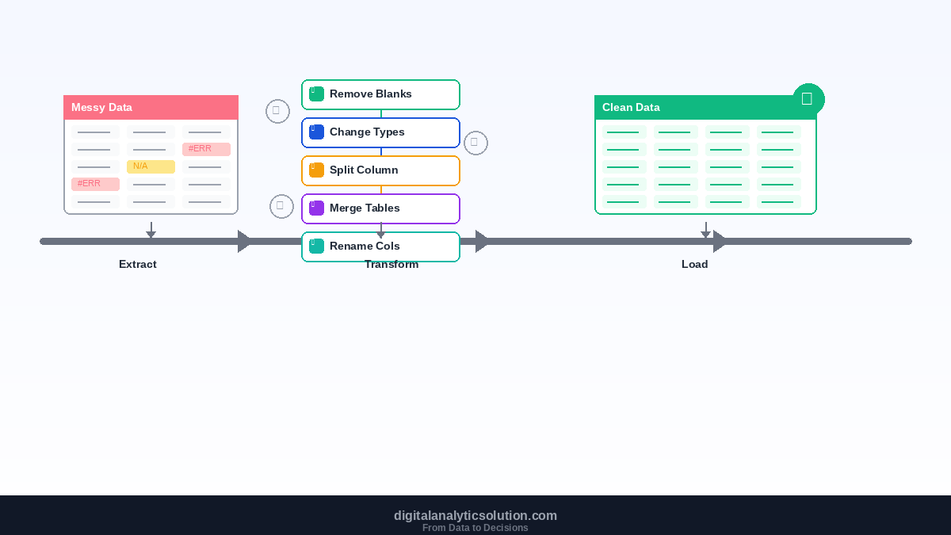This screenshot has width=951, height=535.
Task: Click the blue Change Types step icon
Action: coord(316,132)
